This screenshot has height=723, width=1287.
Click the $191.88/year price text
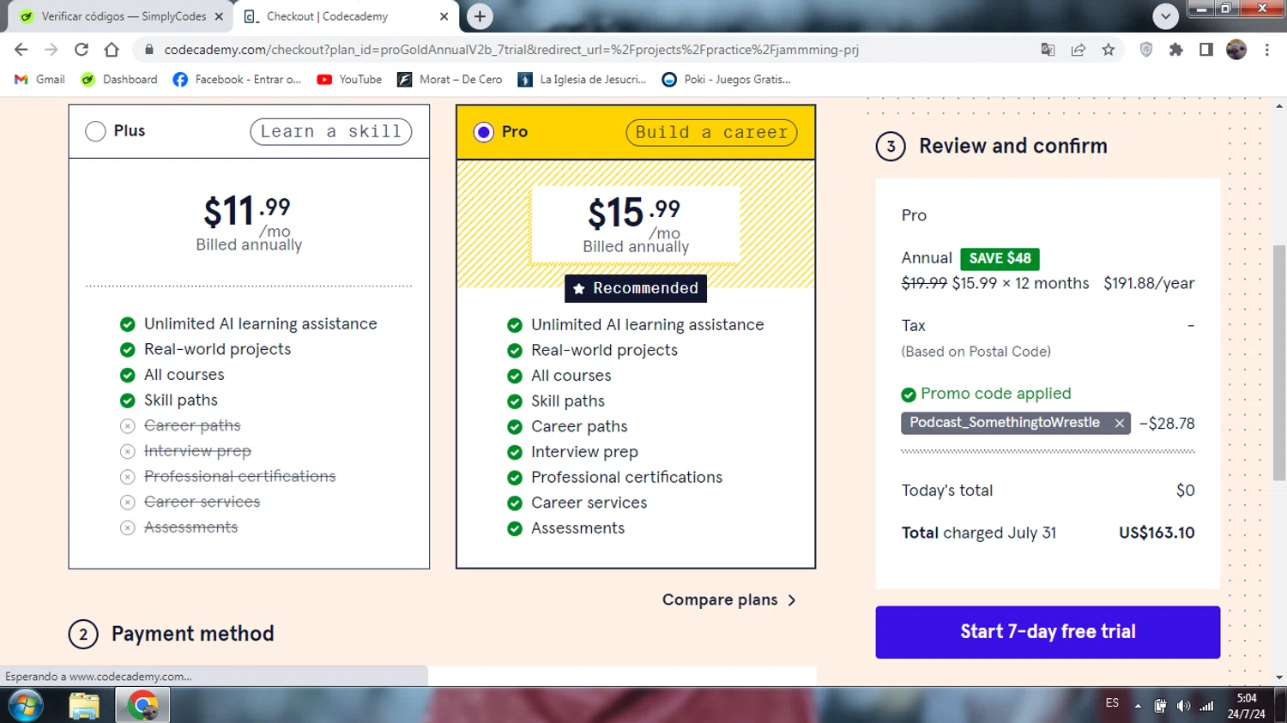click(x=1149, y=283)
